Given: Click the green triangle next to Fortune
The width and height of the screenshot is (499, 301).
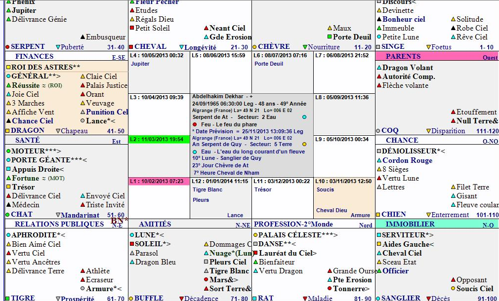Looking at the screenshot, I should coord(8,178).
